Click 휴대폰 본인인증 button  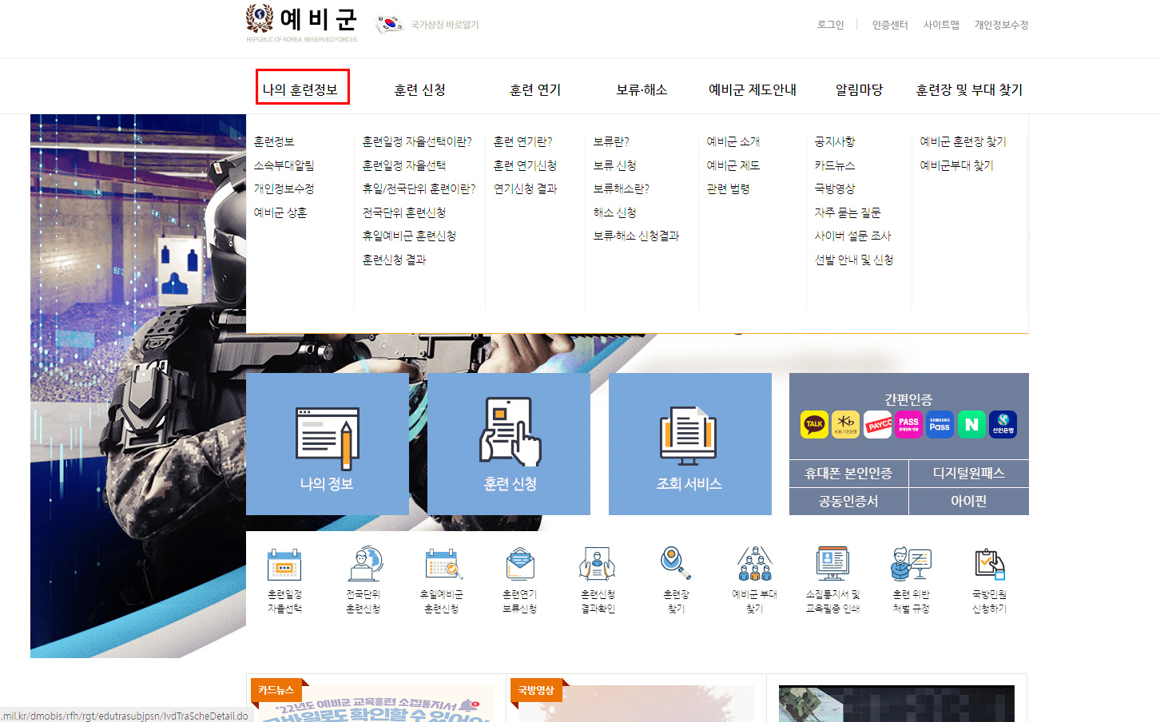(x=848, y=474)
